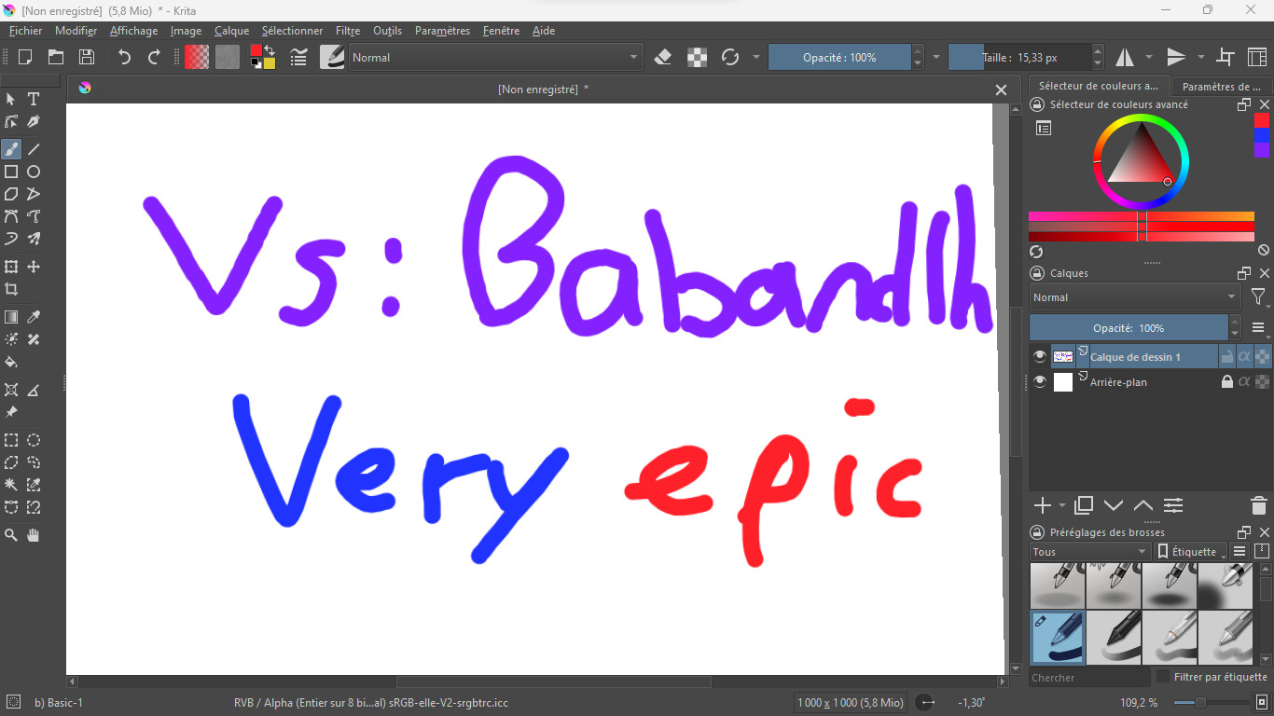Viewport: 1274px width, 716px height.
Task: Select the Pan hand tool
Action: 34,535
